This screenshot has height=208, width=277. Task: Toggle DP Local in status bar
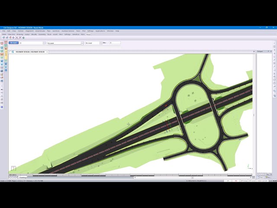252,181
